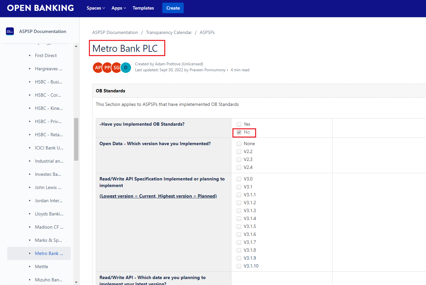Open the ASPSP Documentation space icon

[10, 31]
